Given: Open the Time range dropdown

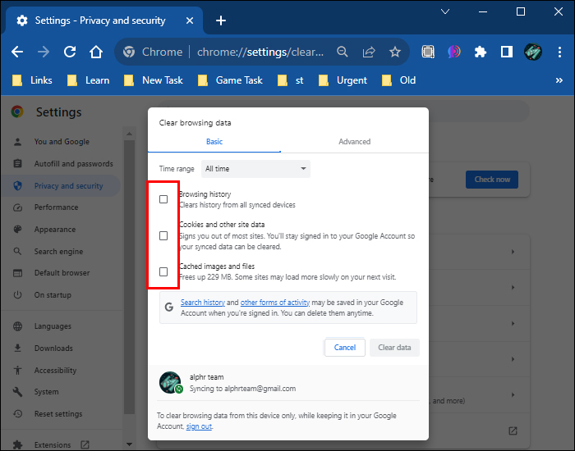Looking at the screenshot, I should [255, 169].
